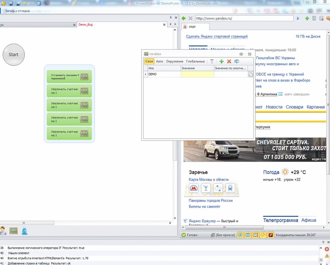Select the 'Установить значение 0 переменной' action block

(x=69, y=77)
